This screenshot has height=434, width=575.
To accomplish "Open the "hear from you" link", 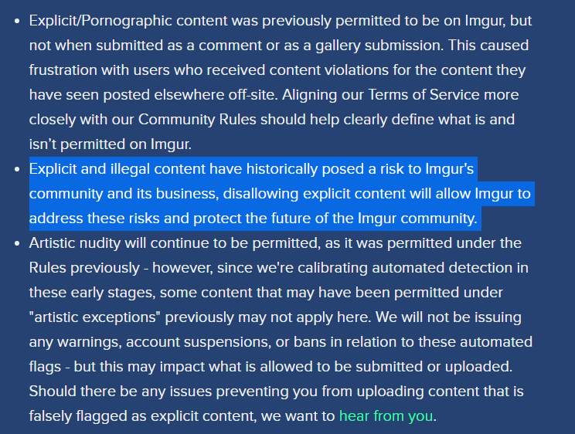I will click(386, 416).
